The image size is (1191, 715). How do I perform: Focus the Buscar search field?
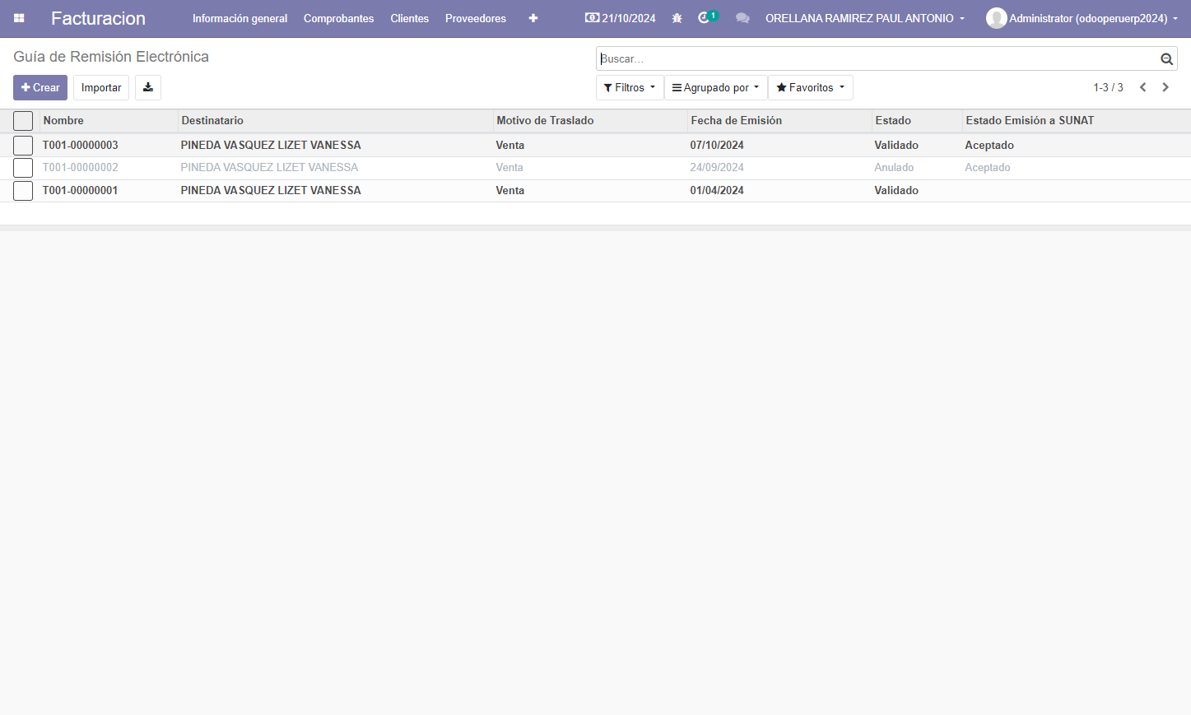coord(877,58)
